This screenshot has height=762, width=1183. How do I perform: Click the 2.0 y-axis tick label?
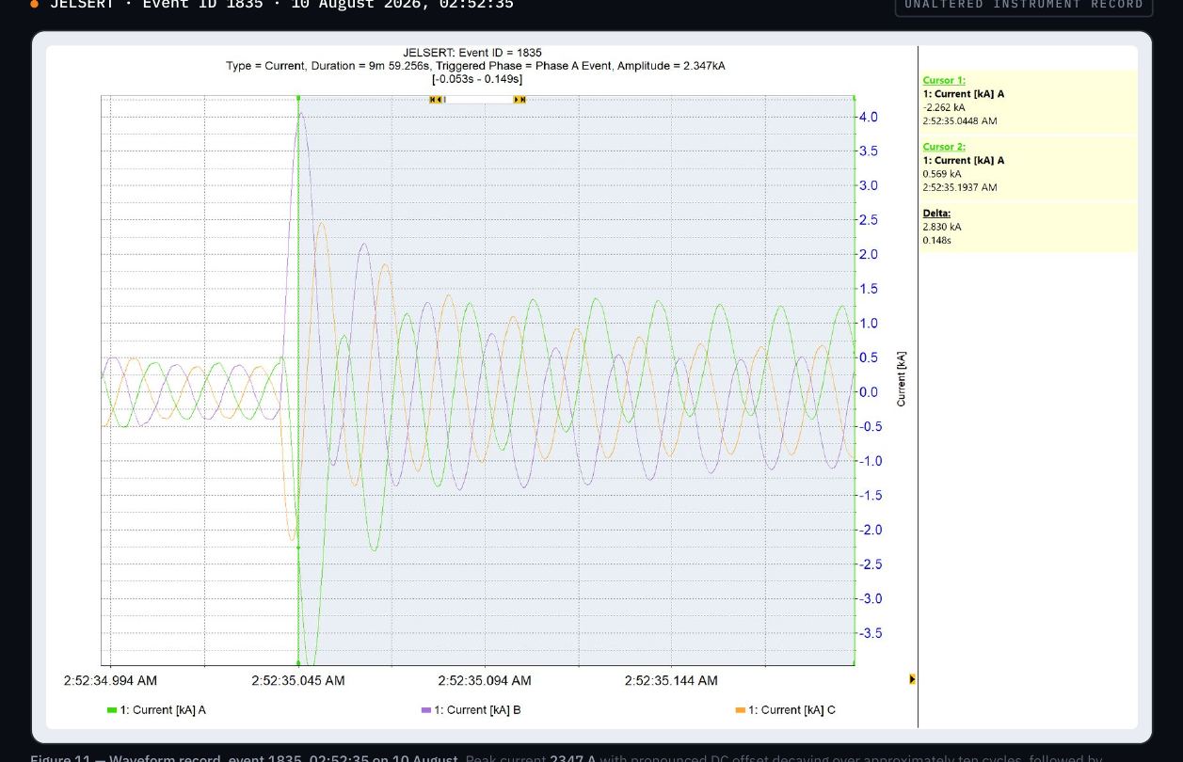click(868, 255)
